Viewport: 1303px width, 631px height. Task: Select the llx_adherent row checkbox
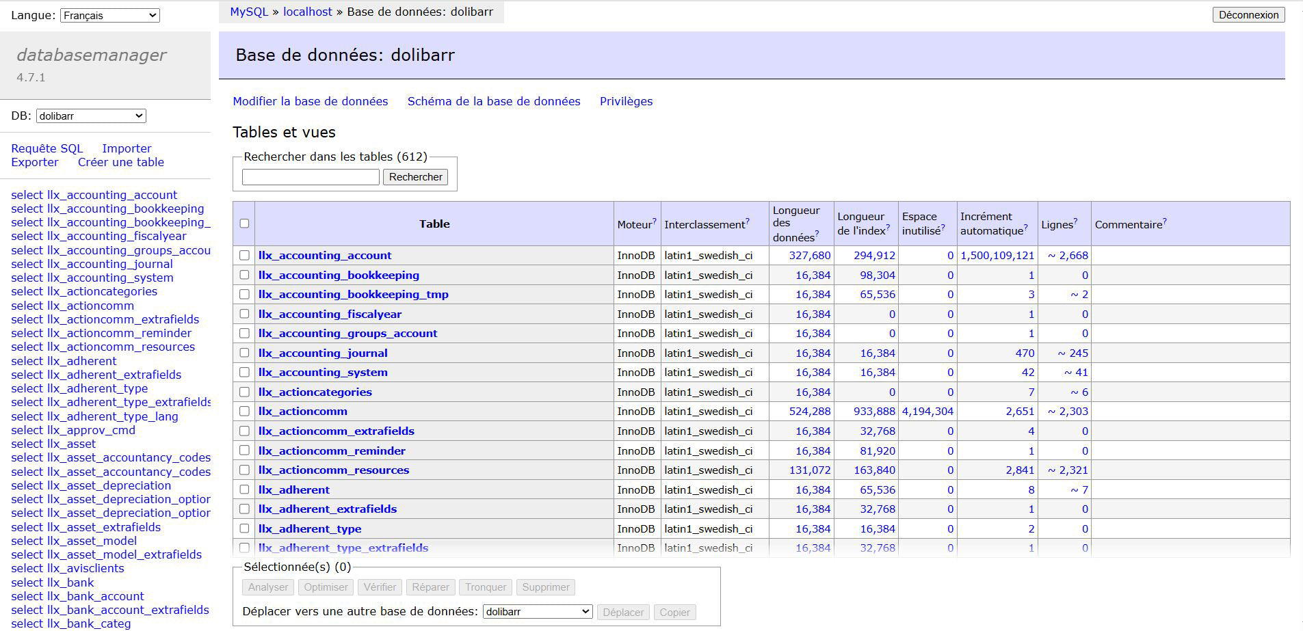point(244,489)
